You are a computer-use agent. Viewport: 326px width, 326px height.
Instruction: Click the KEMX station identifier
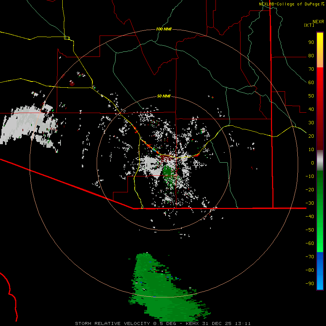[x=193, y=323]
